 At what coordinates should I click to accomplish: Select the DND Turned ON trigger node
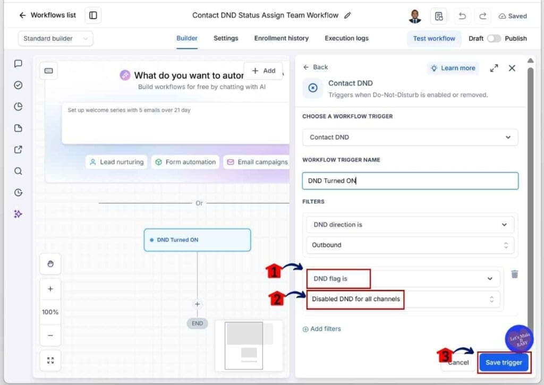pos(197,239)
